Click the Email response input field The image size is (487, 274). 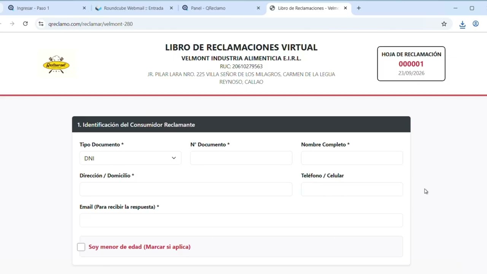(241, 220)
